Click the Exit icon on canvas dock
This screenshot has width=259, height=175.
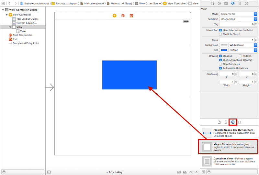[x=131, y=15]
